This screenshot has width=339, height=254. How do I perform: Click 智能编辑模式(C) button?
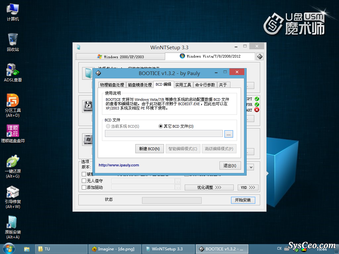(x=183, y=149)
